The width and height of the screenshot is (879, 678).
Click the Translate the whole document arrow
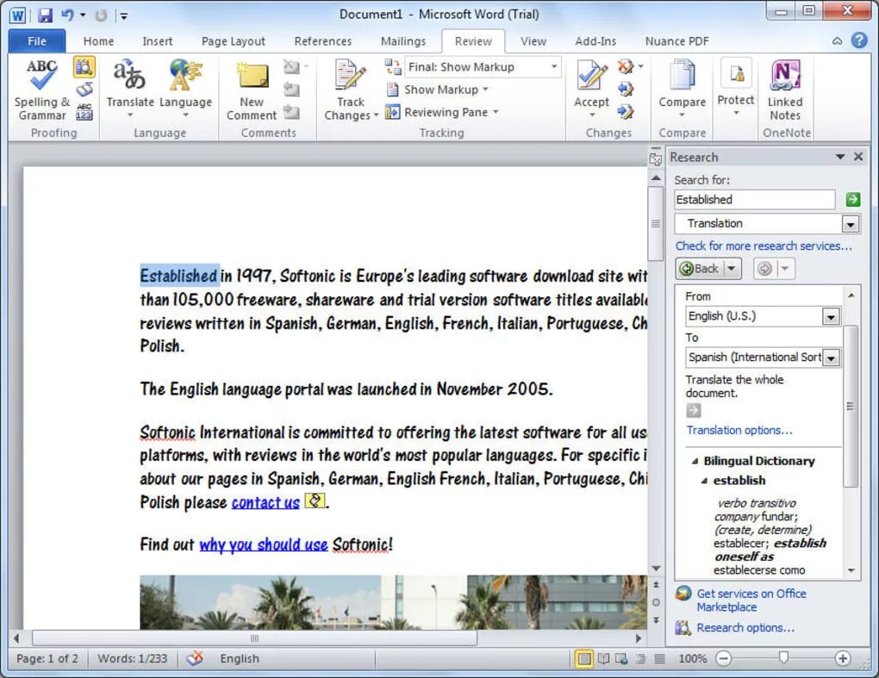(694, 410)
